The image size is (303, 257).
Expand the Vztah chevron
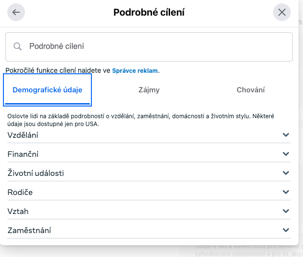click(286, 211)
